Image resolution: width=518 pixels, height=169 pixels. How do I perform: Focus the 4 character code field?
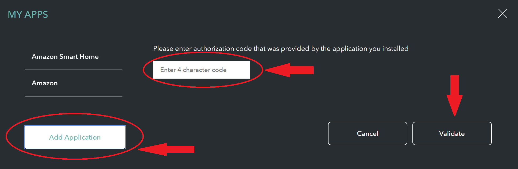(x=202, y=70)
